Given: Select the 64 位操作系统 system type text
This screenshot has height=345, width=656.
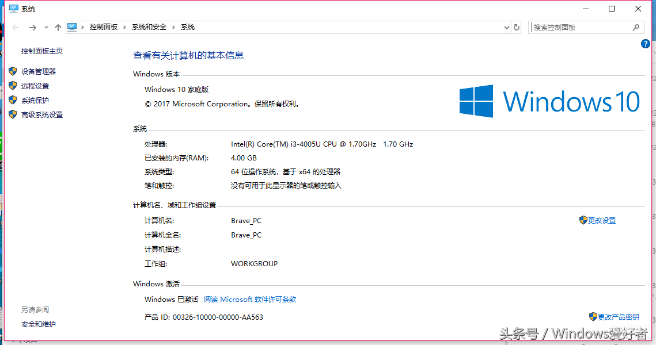Looking at the screenshot, I should (x=285, y=172).
